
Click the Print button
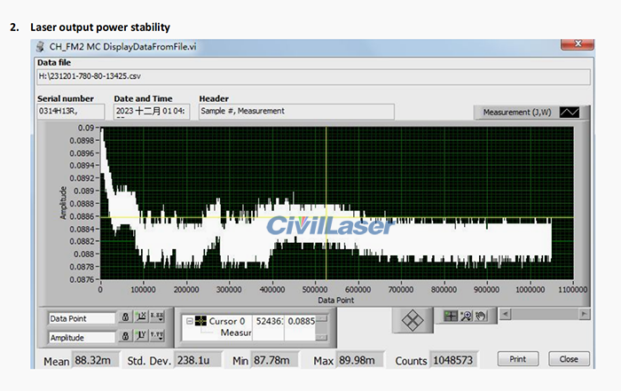(517, 359)
